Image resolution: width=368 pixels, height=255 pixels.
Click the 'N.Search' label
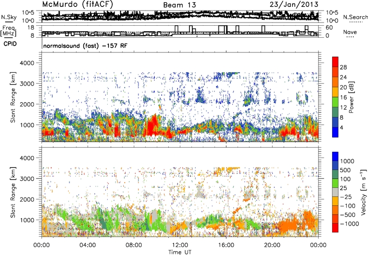coord(355,17)
